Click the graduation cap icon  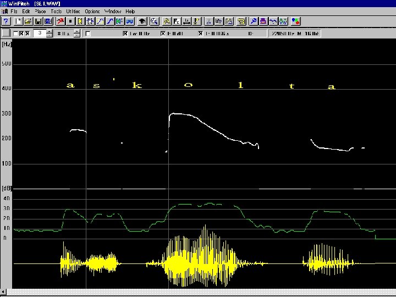pos(142,21)
